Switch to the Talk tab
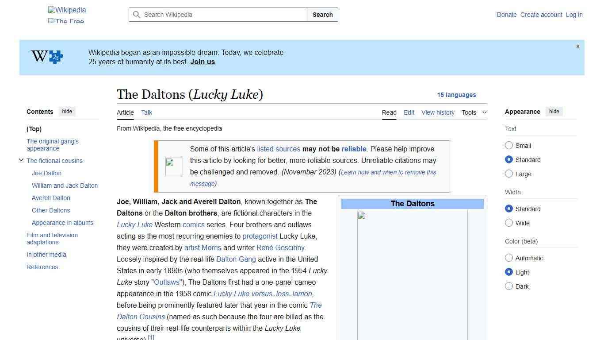Viewport: 604px width, 340px height. tap(146, 112)
